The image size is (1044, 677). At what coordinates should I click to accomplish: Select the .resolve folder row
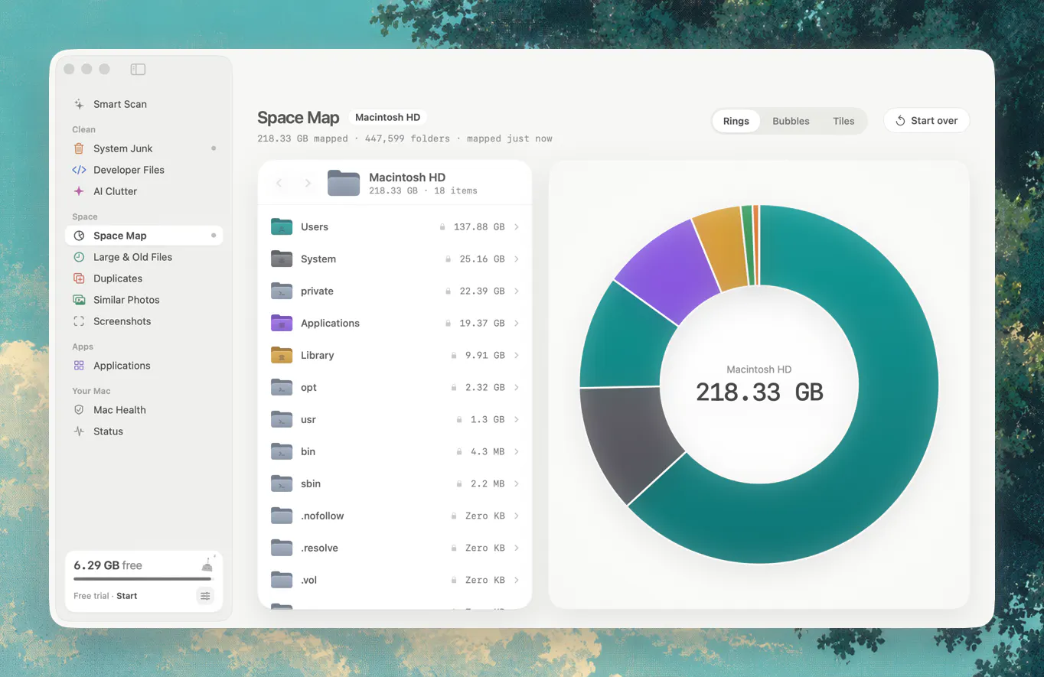point(395,548)
